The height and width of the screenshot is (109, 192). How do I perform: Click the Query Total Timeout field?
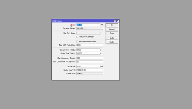tap(88, 53)
